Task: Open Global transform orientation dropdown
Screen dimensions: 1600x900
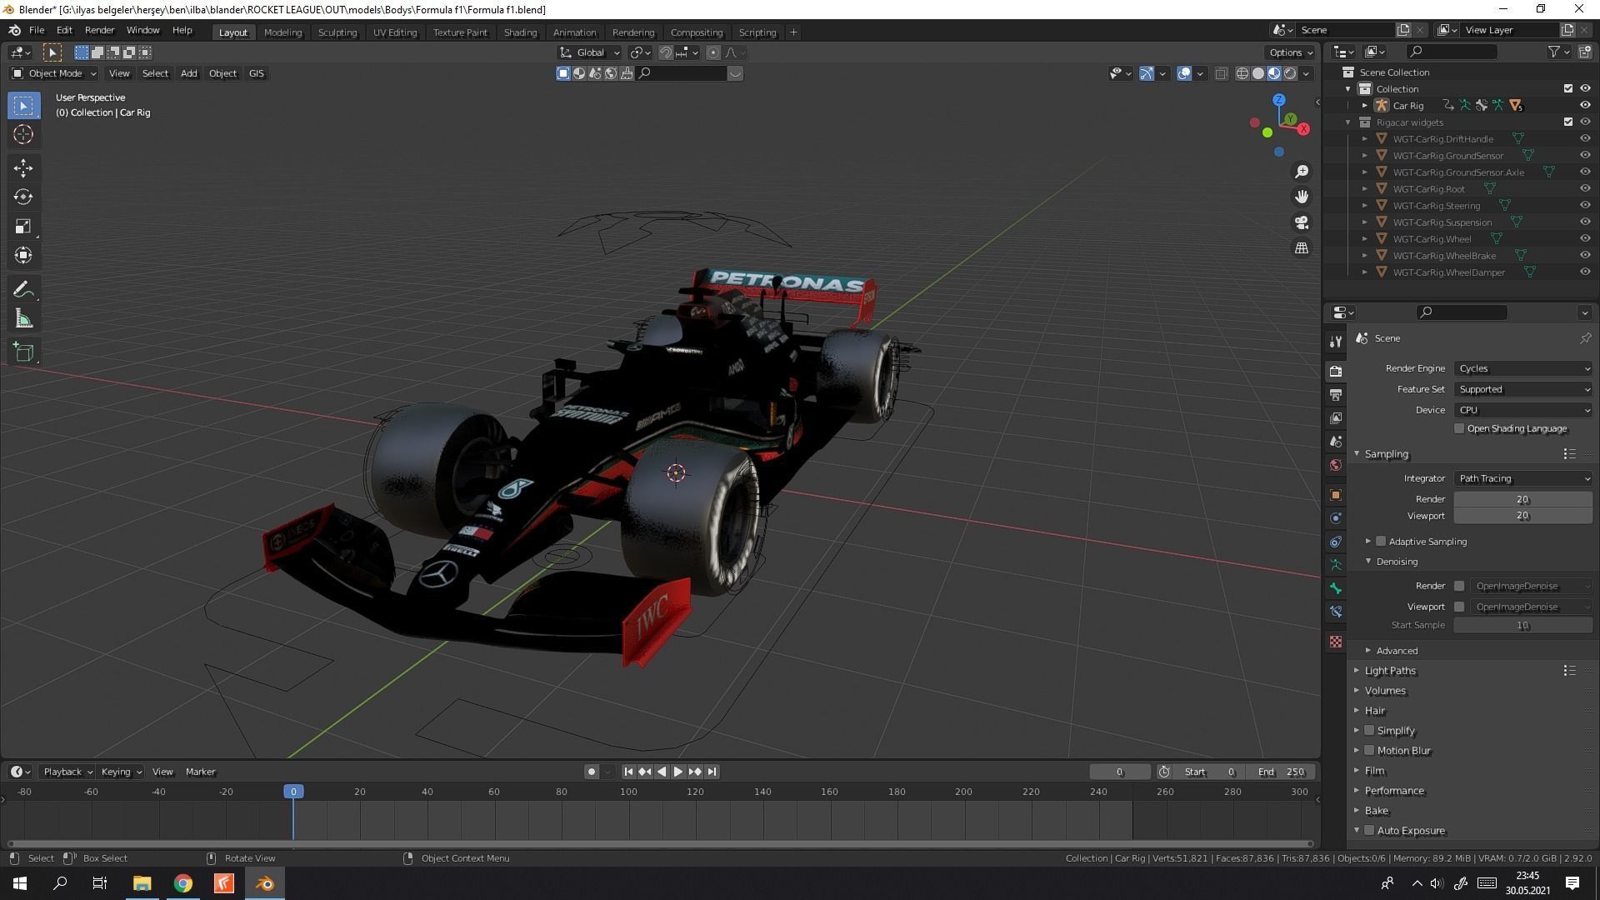Action: 590,52
